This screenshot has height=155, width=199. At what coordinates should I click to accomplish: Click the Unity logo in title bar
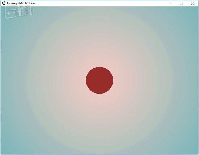click(3, 3)
